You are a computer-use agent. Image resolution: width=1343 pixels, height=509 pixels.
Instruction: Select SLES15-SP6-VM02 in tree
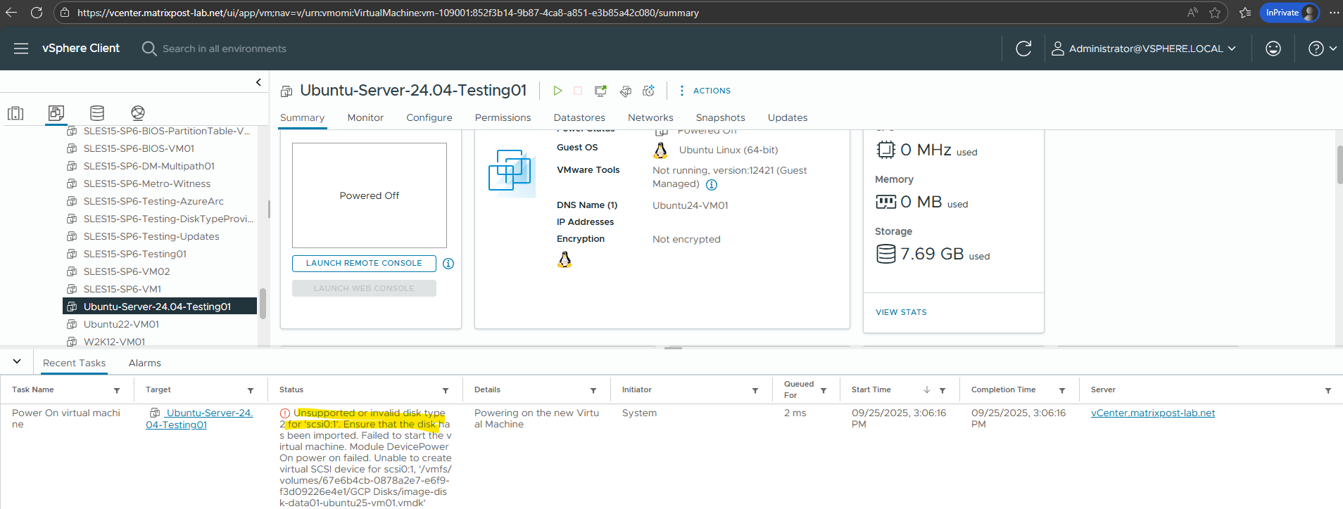coord(127,271)
